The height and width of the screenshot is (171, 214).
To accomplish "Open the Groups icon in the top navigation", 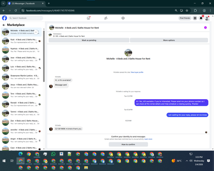I will coord(123,18).
